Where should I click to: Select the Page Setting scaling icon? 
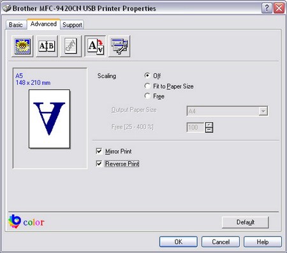coord(95,46)
